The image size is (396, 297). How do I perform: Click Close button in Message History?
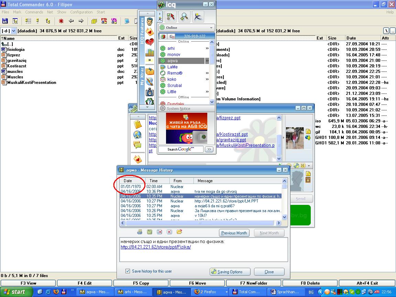269,272
